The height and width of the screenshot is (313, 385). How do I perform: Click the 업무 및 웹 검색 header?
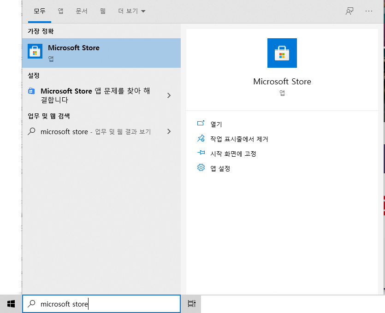click(x=48, y=116)
